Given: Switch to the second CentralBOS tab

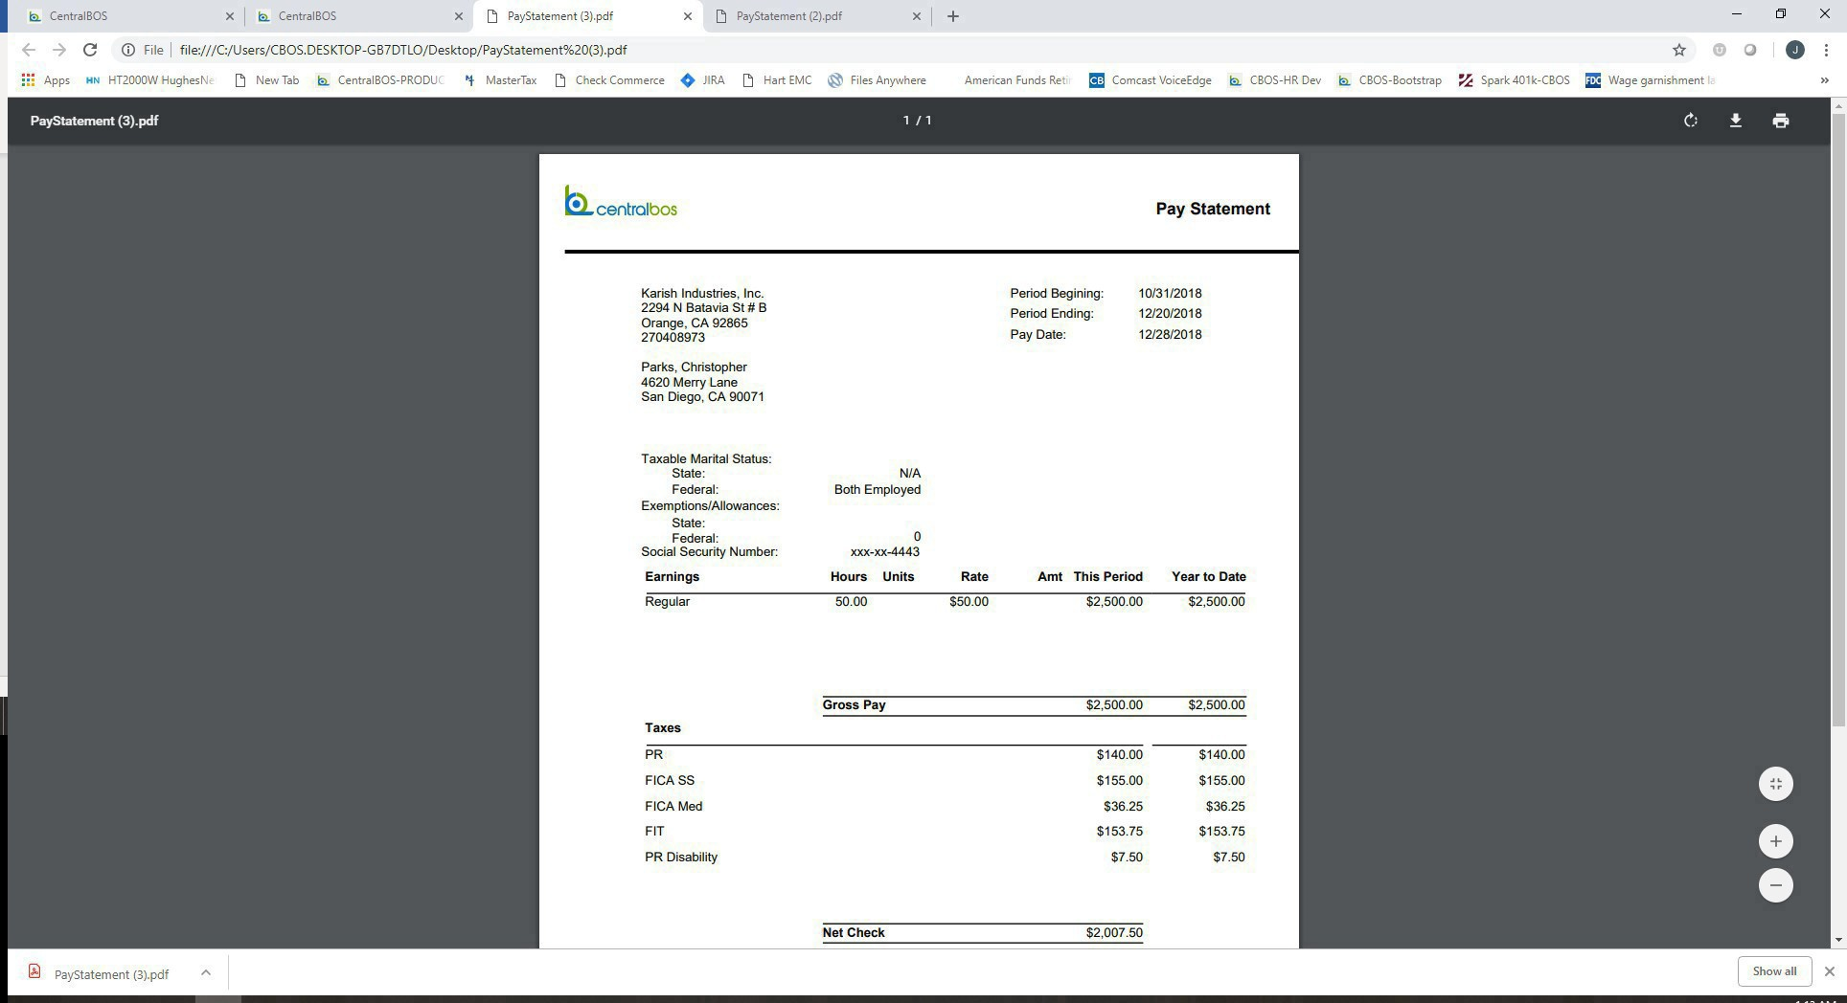Looking at the screenshot, I should point(357,16).
